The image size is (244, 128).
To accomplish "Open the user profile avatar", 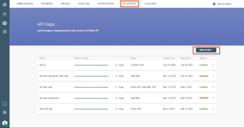I will 5,123.
